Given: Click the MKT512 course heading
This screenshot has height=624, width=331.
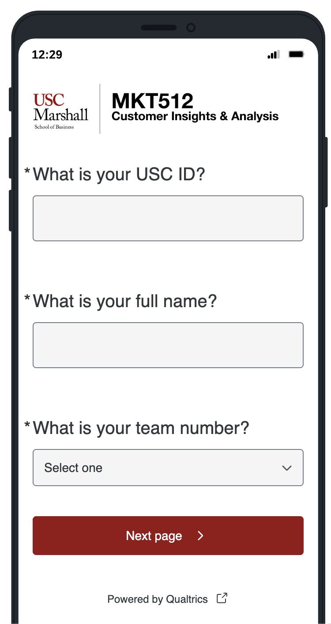Looking at the screenshot, I should tap(153, 101).
